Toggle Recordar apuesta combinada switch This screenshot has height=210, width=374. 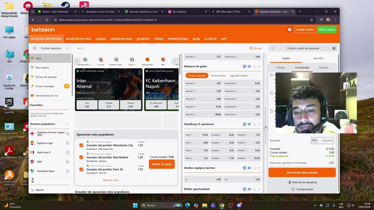(x=331, y=163)
